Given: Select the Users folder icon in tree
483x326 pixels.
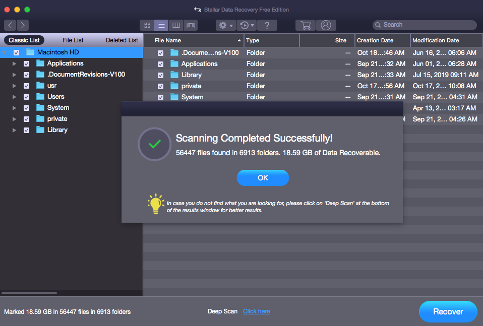Looking at the screenshot, I should [x=40, y=96].
